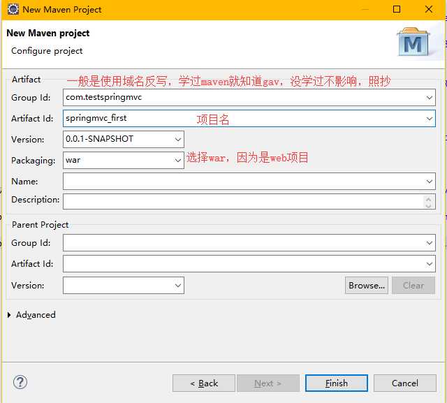This screenshot has width=447, height=403.
Task: Click the greyed-out Clear button
Action: pos(413,285)
